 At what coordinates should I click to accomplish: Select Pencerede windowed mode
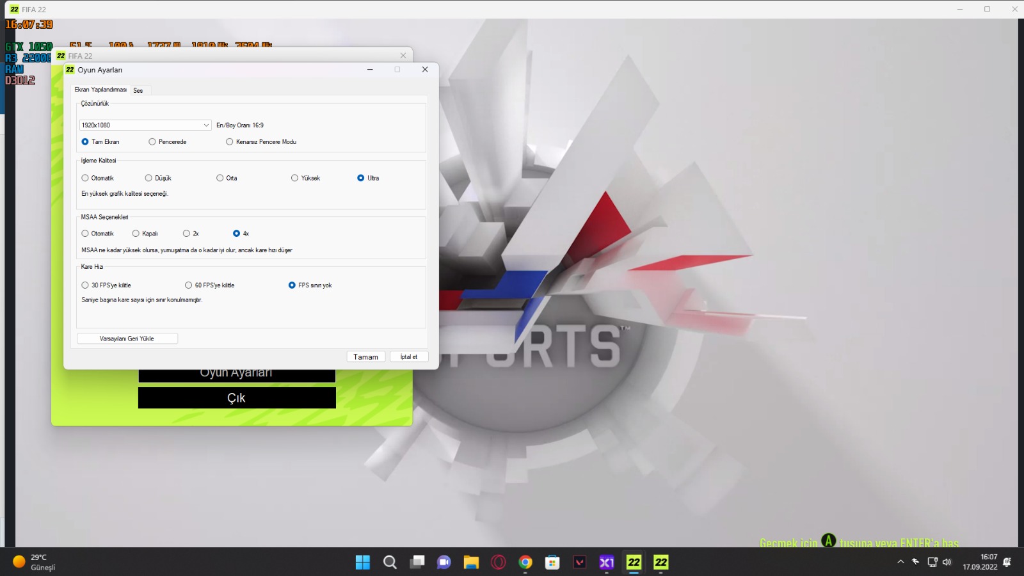[x=168, y=142]
